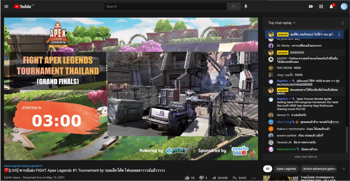Select the Apex Legends filter chip
Image resolution: width=350 pixels, height=181 pixels.
[286, 169]
